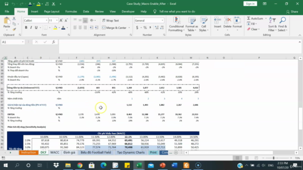Open the Calibri font name dropdown

point(46,20)
